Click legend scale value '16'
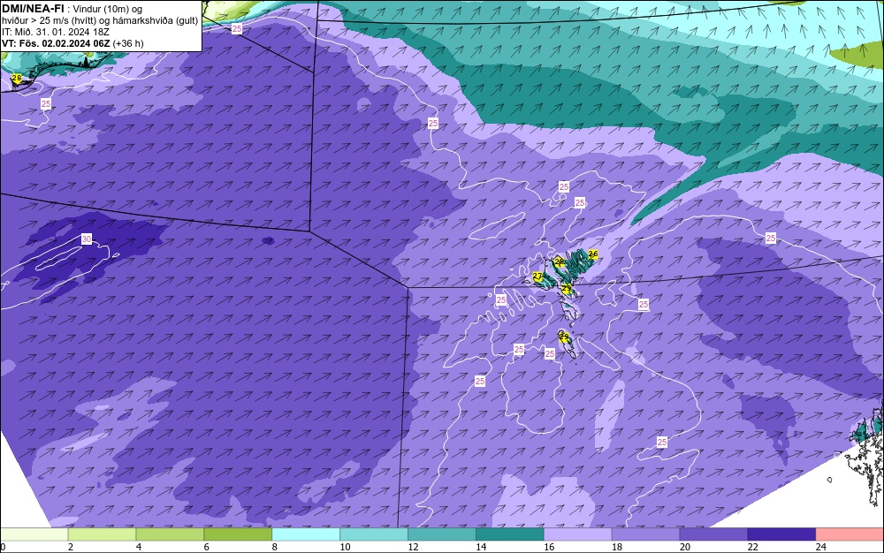The image size is (884, 553). pos(549,547)
